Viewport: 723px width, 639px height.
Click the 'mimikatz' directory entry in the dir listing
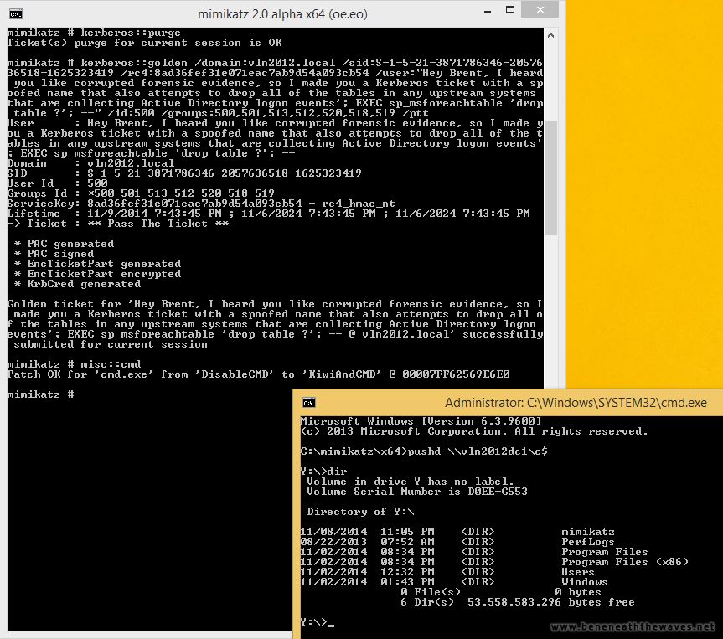click(x=457, y=532)
